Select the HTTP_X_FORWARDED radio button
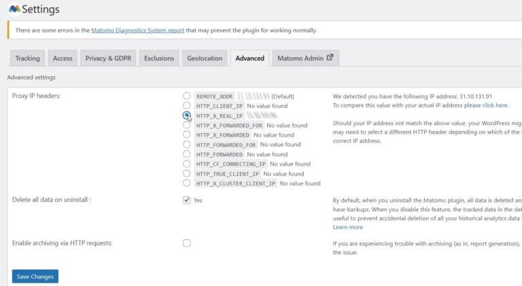This screenshot has height=286, width=522. point(187,135)
